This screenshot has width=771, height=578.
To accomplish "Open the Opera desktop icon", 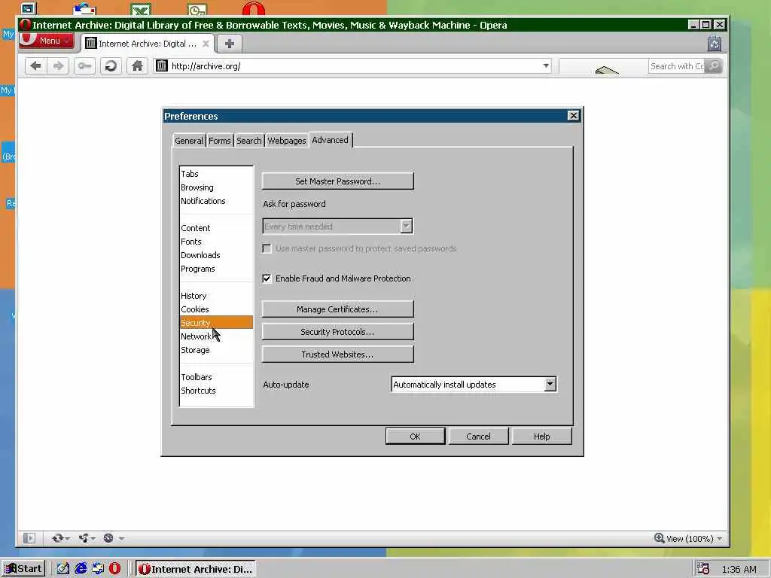I will (253, 8).
